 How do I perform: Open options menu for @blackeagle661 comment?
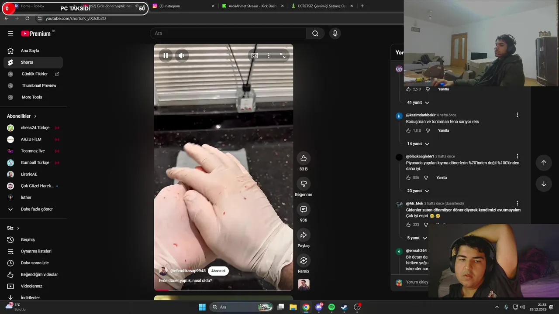point(517,156)
